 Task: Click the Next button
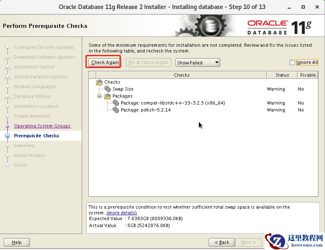pos(248,242)
